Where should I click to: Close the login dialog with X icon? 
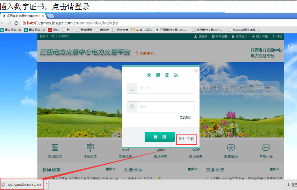pyautogui.click(x=196, y=71)
